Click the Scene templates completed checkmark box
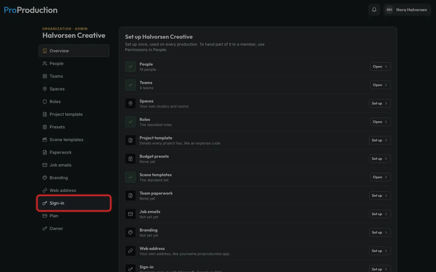This screenshot has height=272, width=436. 130,177
